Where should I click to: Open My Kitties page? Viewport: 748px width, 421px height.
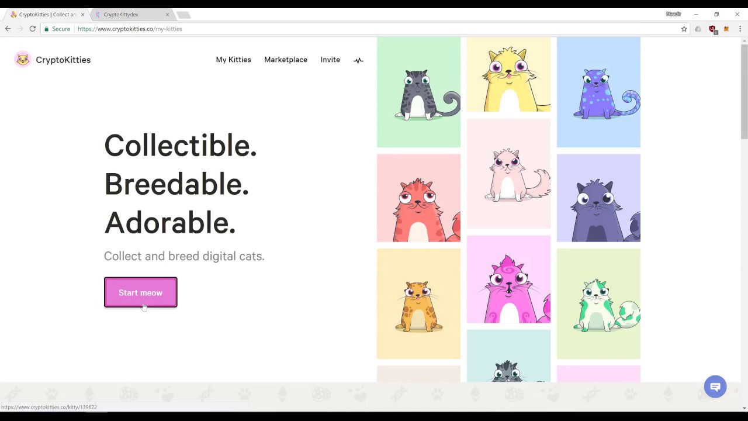[233, 60]
